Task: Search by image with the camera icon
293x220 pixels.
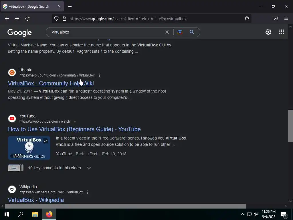Action: coord(180,32)
